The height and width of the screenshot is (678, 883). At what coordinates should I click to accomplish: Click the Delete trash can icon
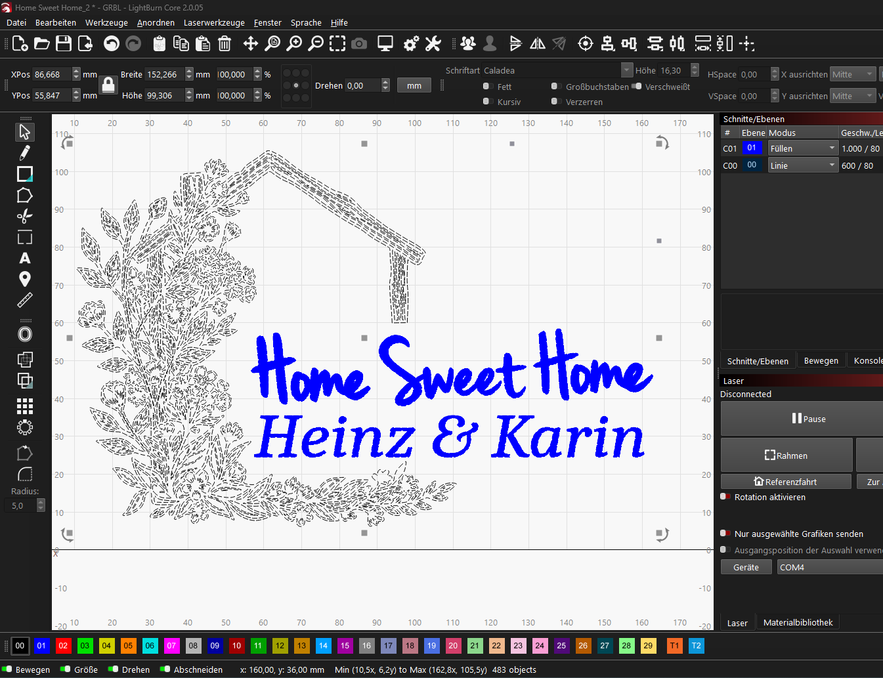coord(225,44)
